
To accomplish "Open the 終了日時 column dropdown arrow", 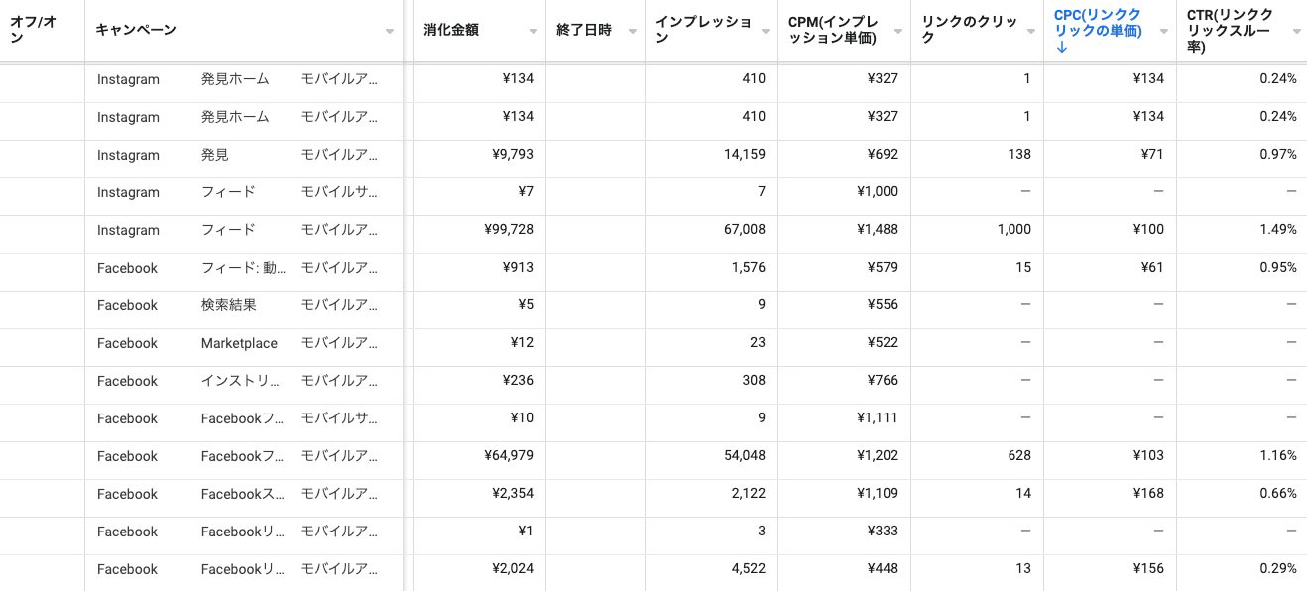I will point(633,32).
